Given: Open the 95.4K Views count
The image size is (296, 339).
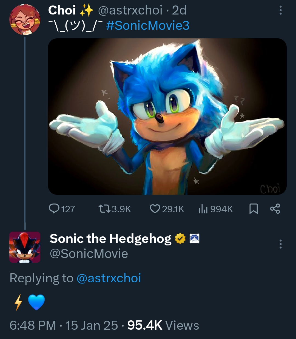Looking at the screenshot, I should pos(163,325).
